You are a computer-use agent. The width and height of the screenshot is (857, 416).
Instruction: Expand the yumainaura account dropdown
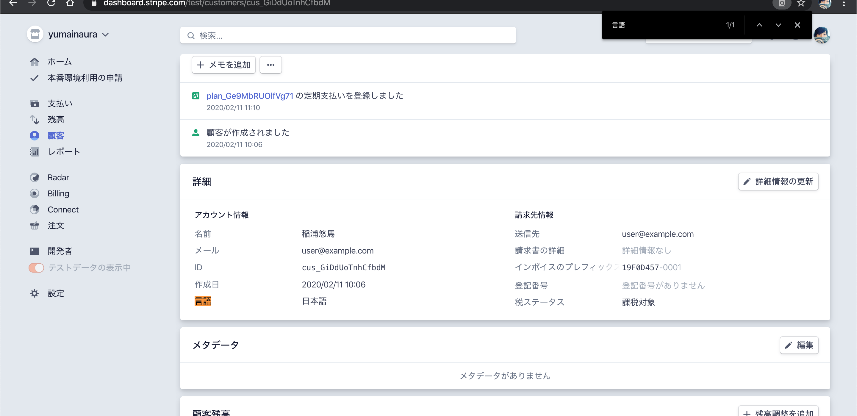(x=105, y=35)
